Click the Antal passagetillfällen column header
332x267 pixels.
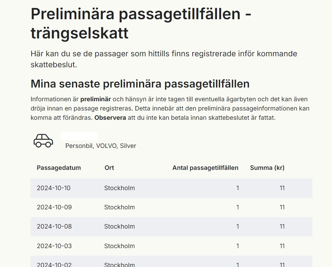(x=205, y=168)
